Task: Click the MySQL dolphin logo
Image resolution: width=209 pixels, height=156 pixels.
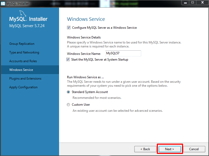Action: 23,13
